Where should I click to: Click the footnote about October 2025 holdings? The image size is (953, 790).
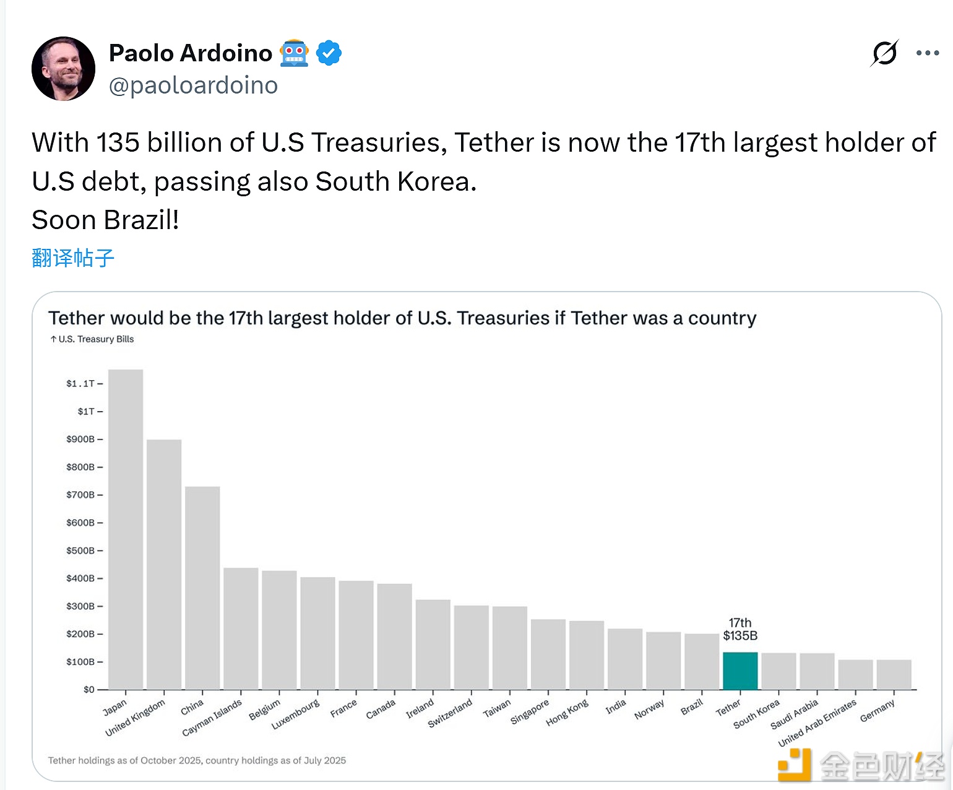click(x=197, y=760)
